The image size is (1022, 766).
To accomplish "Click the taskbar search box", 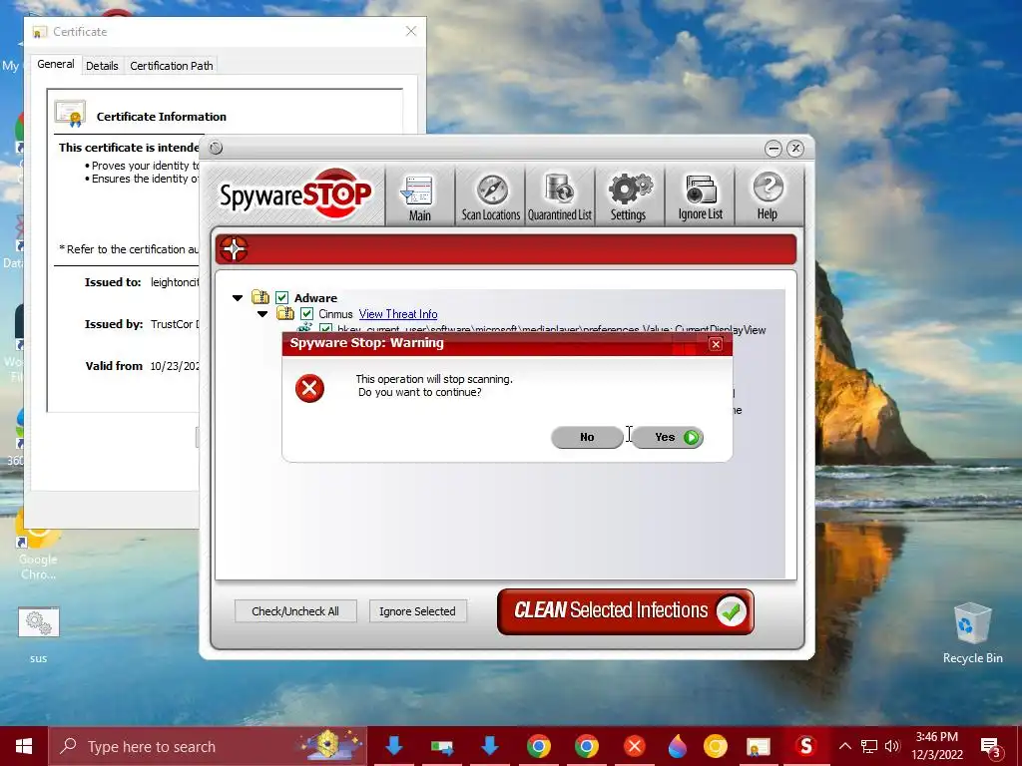I will [208, 746].
